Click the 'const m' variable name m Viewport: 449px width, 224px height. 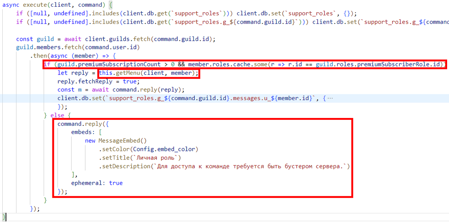[x=80, y=90]
